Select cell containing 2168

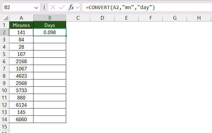click(x=21, y=61)
